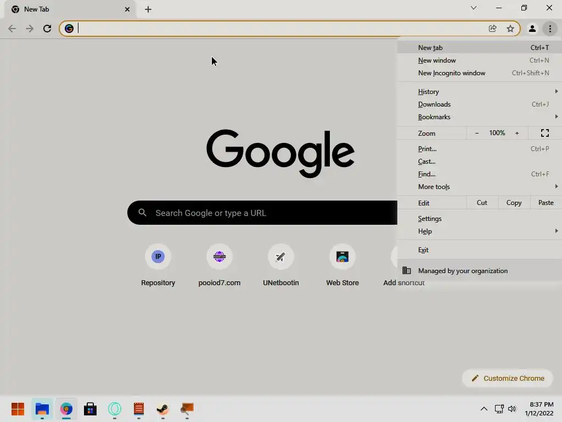Screen dimensions: 562x422
Task: Close the three-dot Chrome menu button
Action: pos(550,29)
